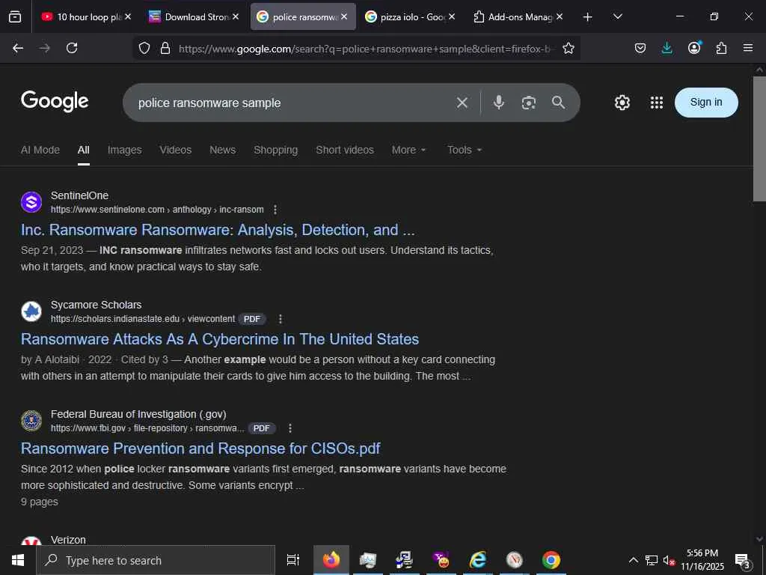This screenshot has width=766, height=575.
Task: Open Windows Start menu
Action: (18, 560)
